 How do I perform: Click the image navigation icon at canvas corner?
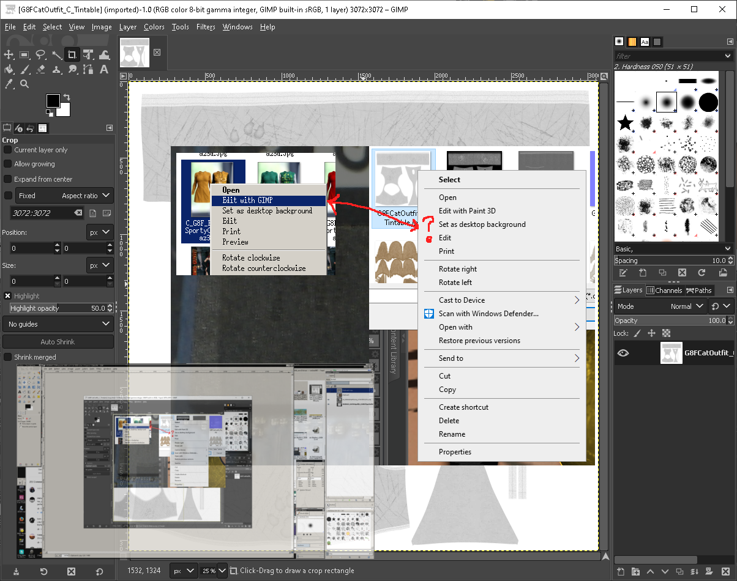coord(604,556)
